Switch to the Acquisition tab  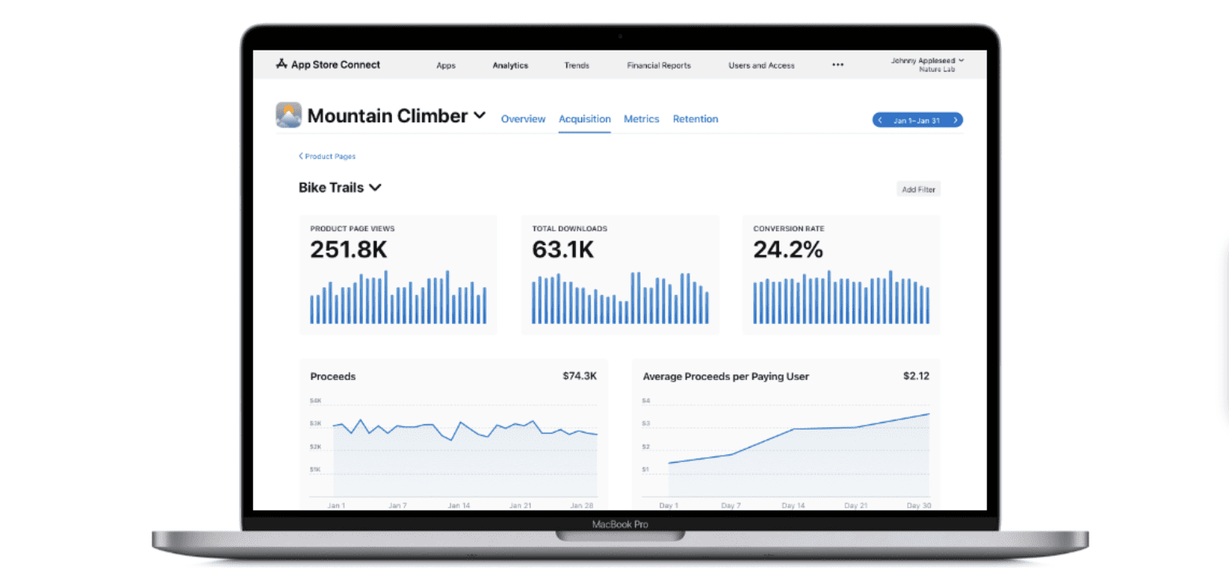(585, 119)
